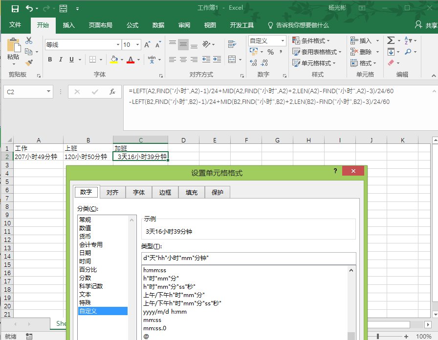The width and height of the screenshot is (438, 340).
Task: Click the Percent Style icon
Action: pos(271,52)
